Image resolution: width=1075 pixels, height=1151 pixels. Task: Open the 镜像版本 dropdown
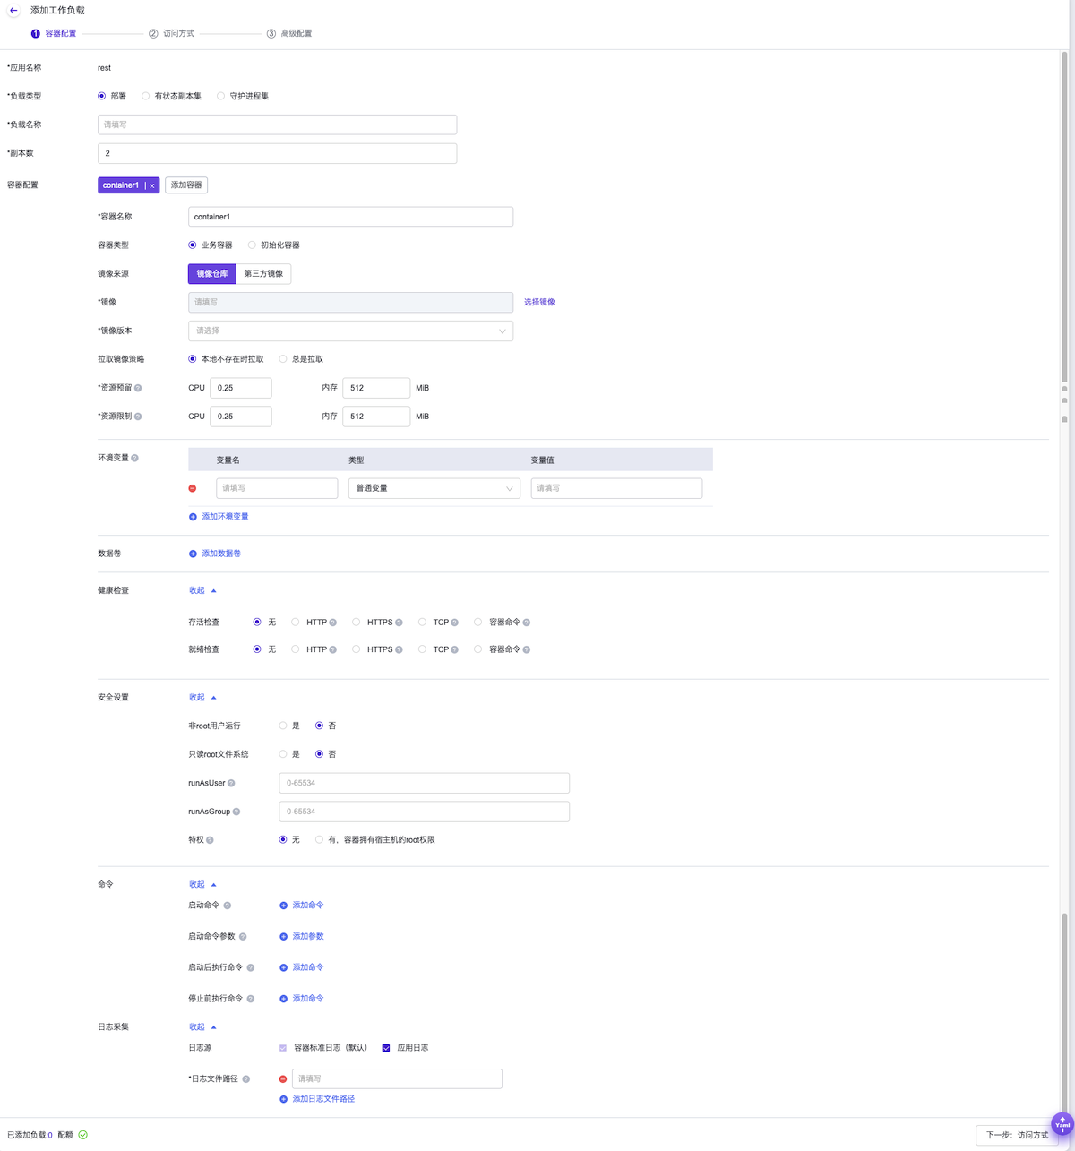(x=350, y=331)
